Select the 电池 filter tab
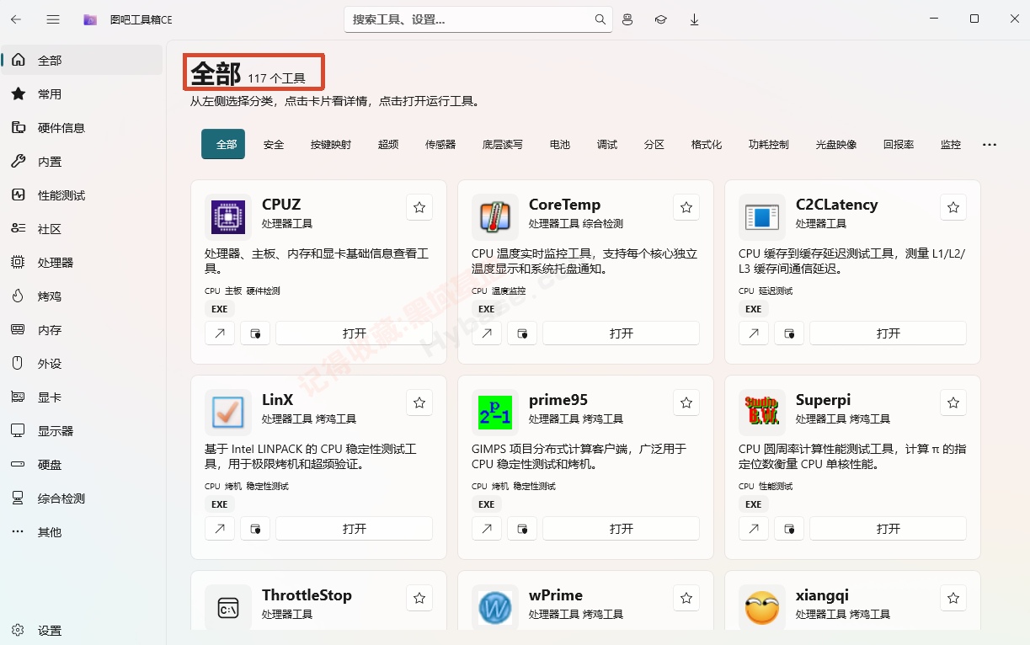The image size is (1030, 645). pos(560,144)
